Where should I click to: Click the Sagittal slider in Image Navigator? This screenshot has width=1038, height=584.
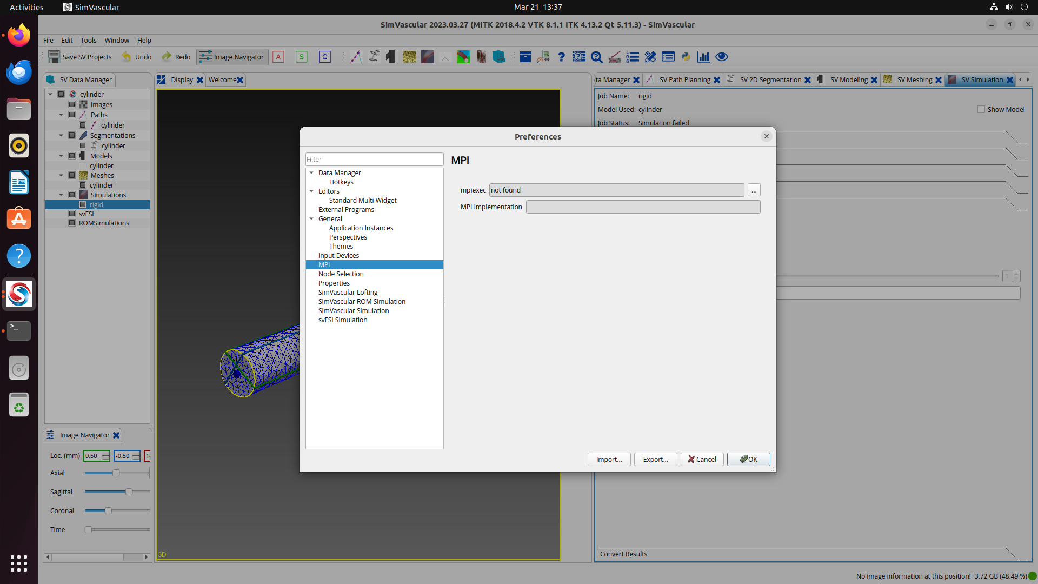[117, 492]
